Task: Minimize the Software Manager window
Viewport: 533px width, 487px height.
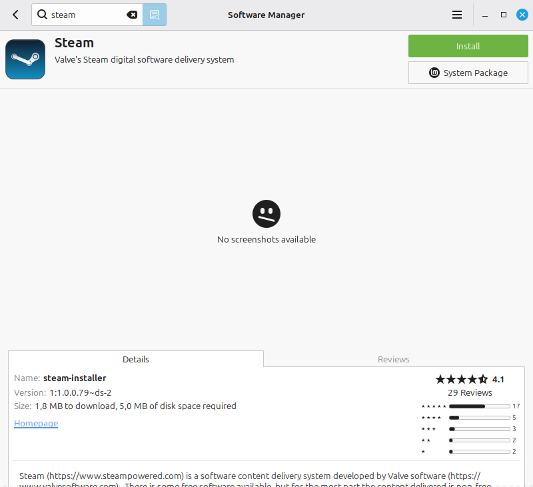Action: click(485, 15)
